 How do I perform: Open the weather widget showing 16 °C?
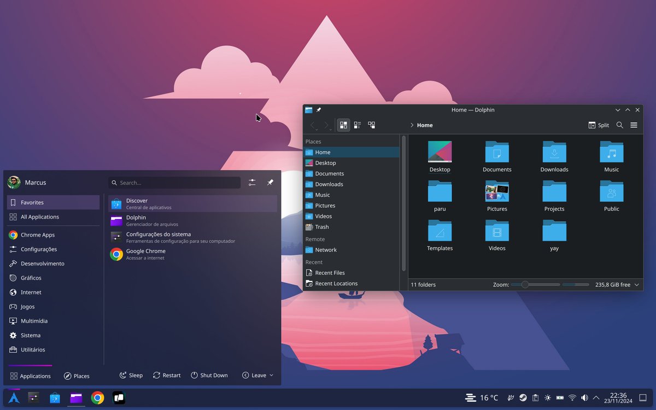(482, 398)
